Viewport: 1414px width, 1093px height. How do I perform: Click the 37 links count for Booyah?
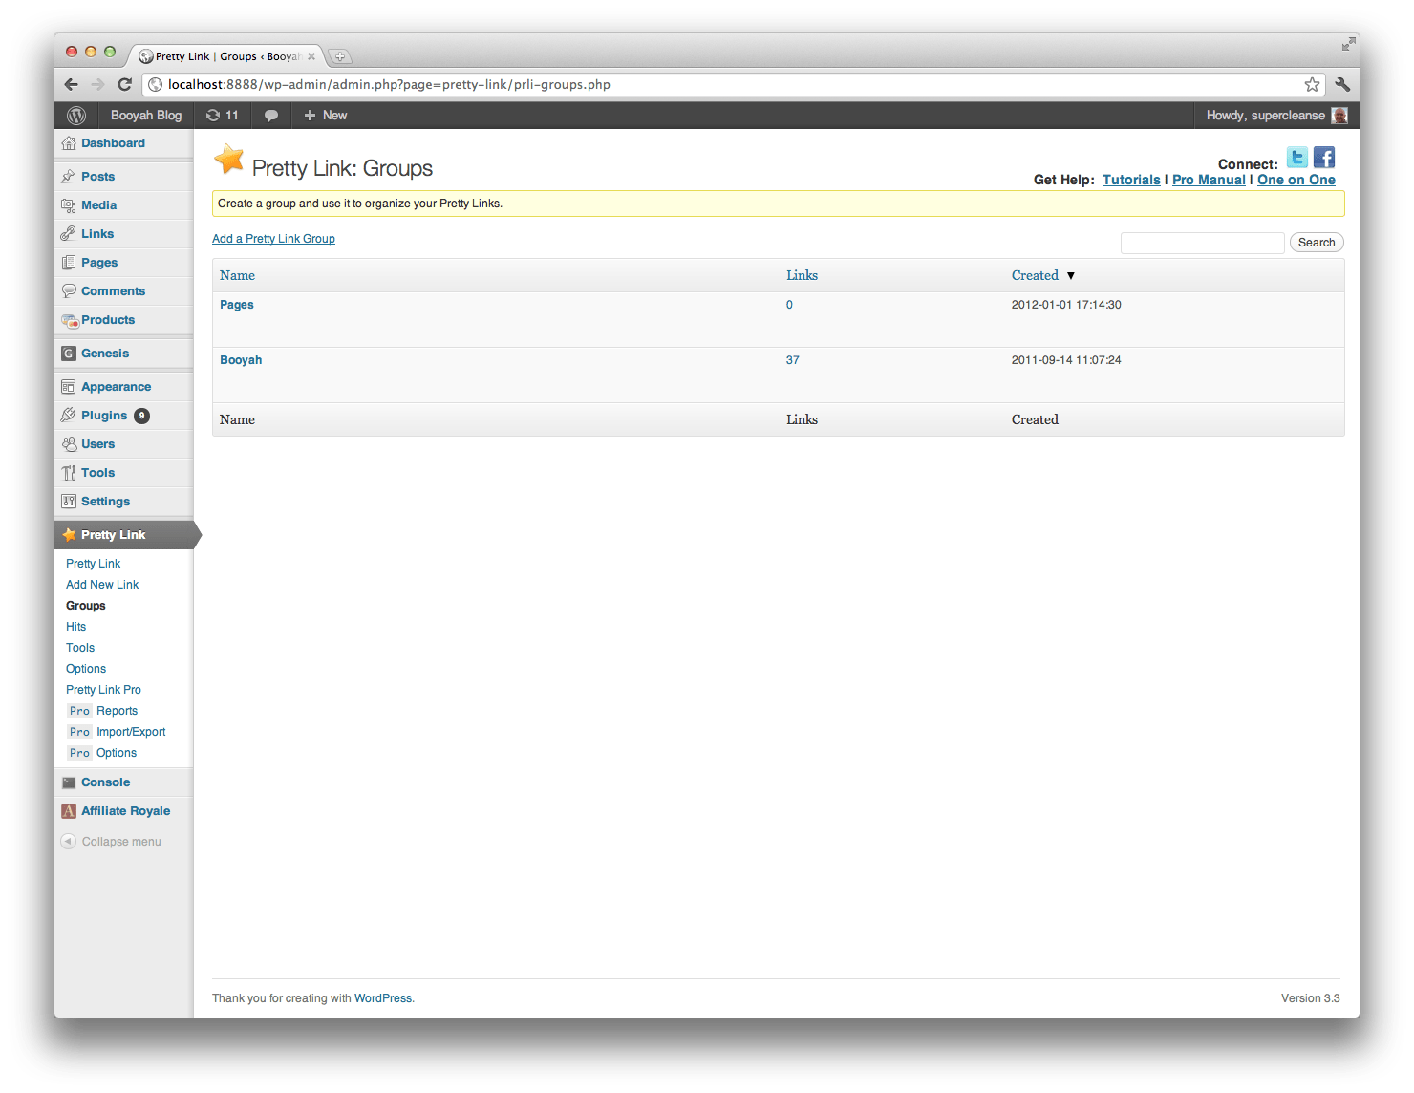point(793,360)
